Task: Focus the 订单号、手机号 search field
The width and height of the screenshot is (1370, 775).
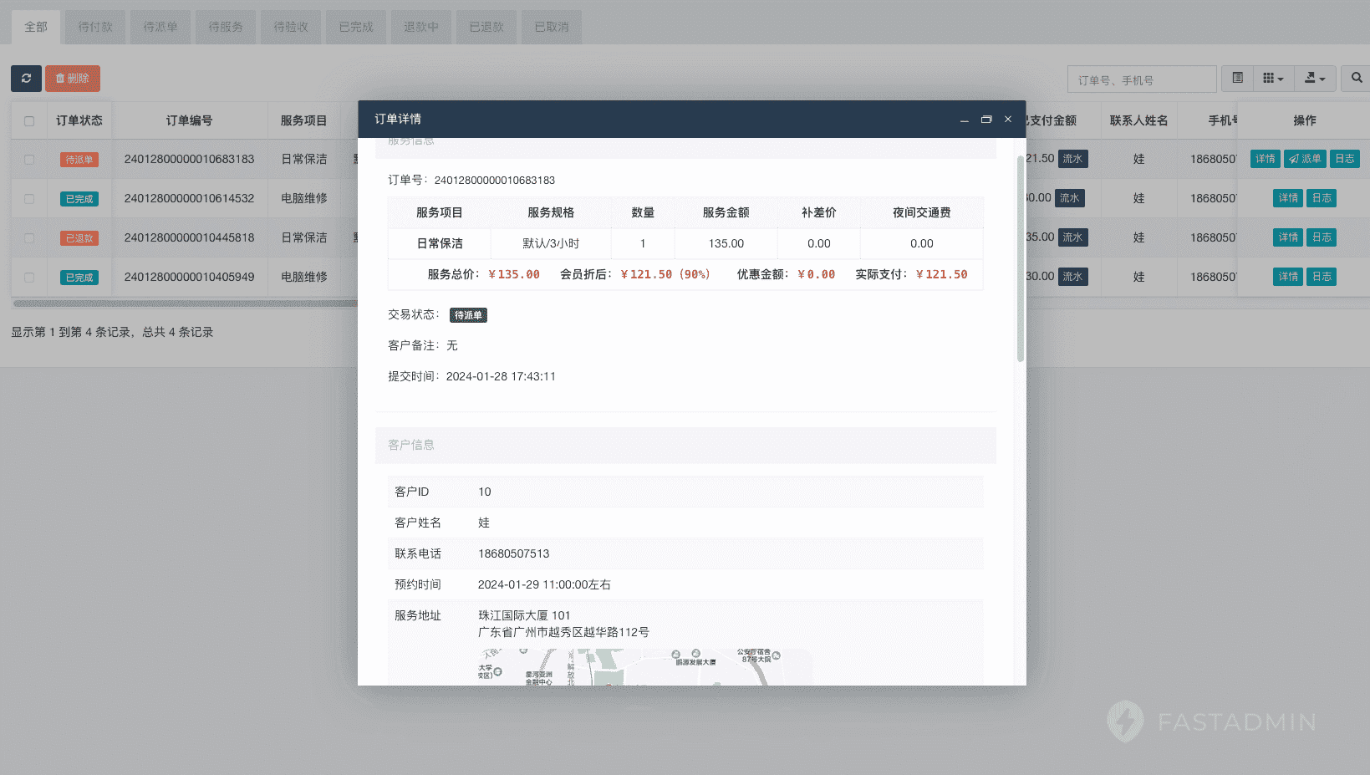Action: (1141, 79)
